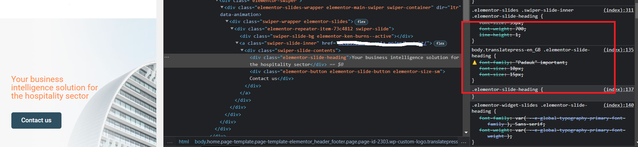The image size is (638, 147).
Task: Open the (index):137 stylesheet source link
Action: 618,90
